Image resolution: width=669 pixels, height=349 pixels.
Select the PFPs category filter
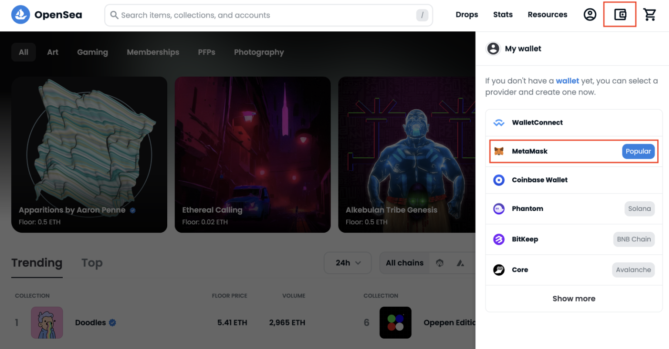coord(206,52)
